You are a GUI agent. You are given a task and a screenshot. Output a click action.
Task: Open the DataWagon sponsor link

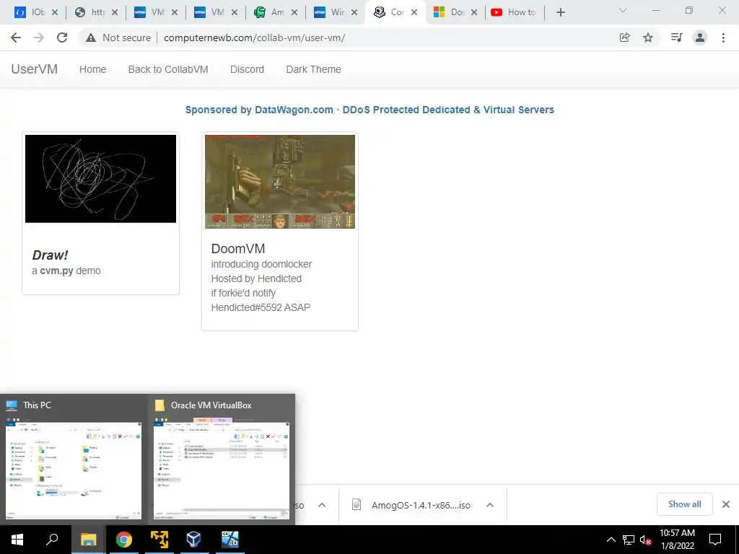pyautogui.click(x=369, y=110)
